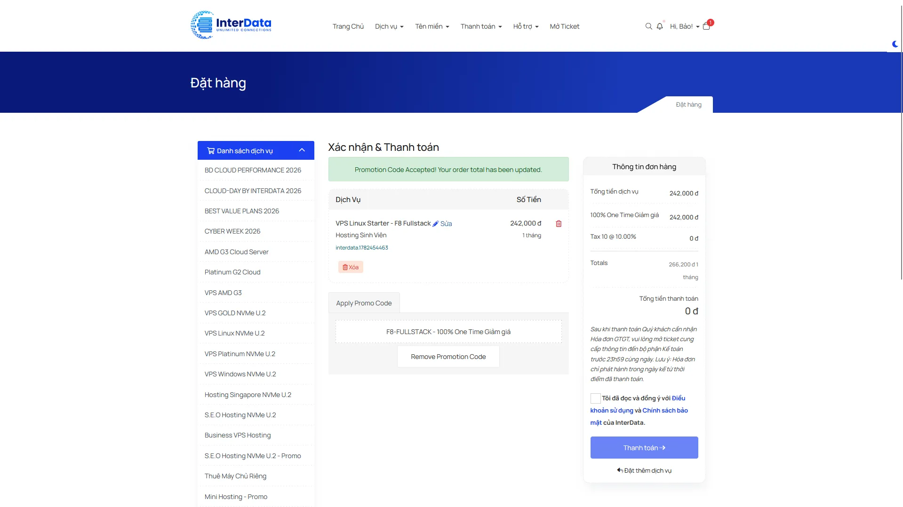
Task: Click the red Xóa delete button
Action: pos(351,267)
